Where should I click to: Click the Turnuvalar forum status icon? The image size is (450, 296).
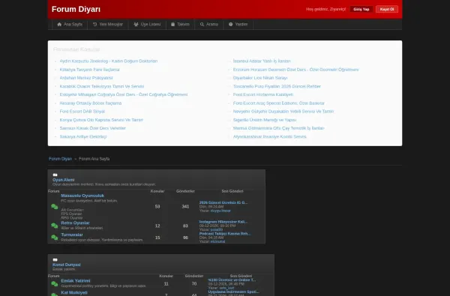pos(55,238)
